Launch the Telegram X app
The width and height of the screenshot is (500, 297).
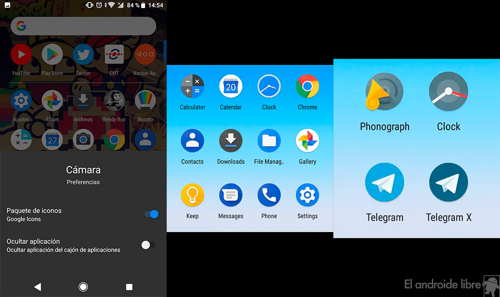(449, 182)
